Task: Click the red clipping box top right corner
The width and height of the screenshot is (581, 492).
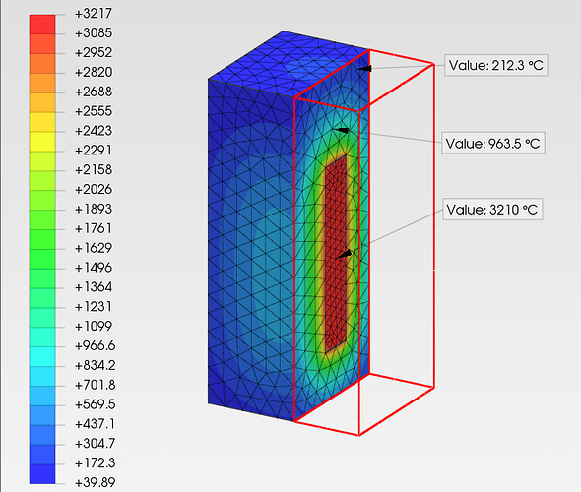Action: point(434,64)
